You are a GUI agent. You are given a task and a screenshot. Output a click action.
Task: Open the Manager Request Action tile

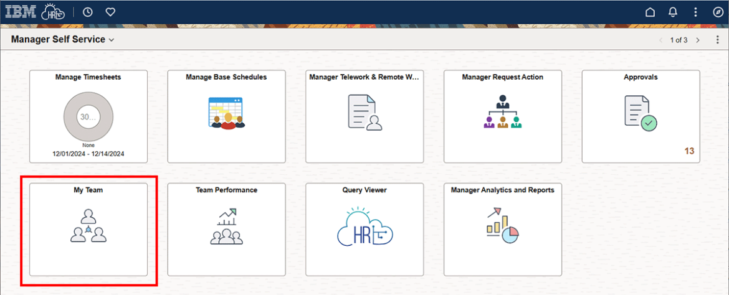(x=502, y=116)
